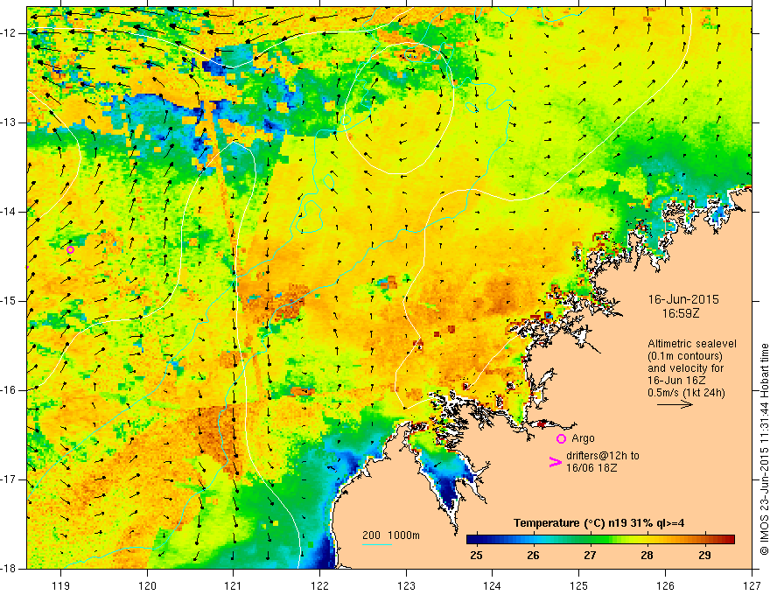Click the 28 tick on temperature scale
Image resolution: width=770 pixels, height=595 pixels.
coord(647,556)
